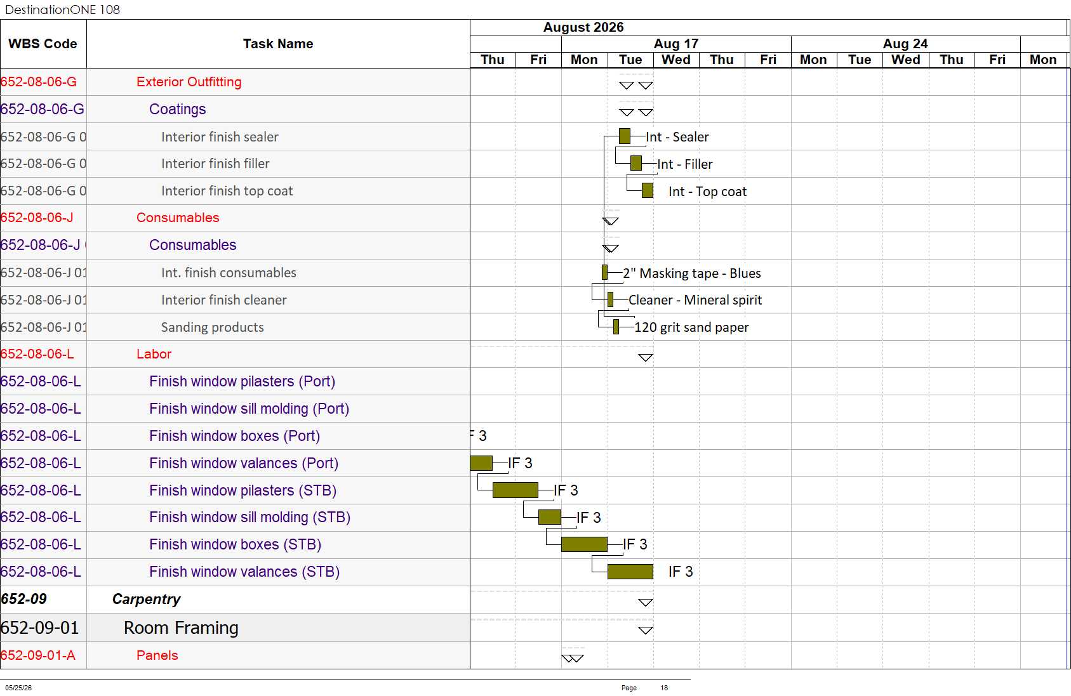Click the WBS code in the Labor row
The width and height of the screenshot is (1071, 696).
pos(37,354)
